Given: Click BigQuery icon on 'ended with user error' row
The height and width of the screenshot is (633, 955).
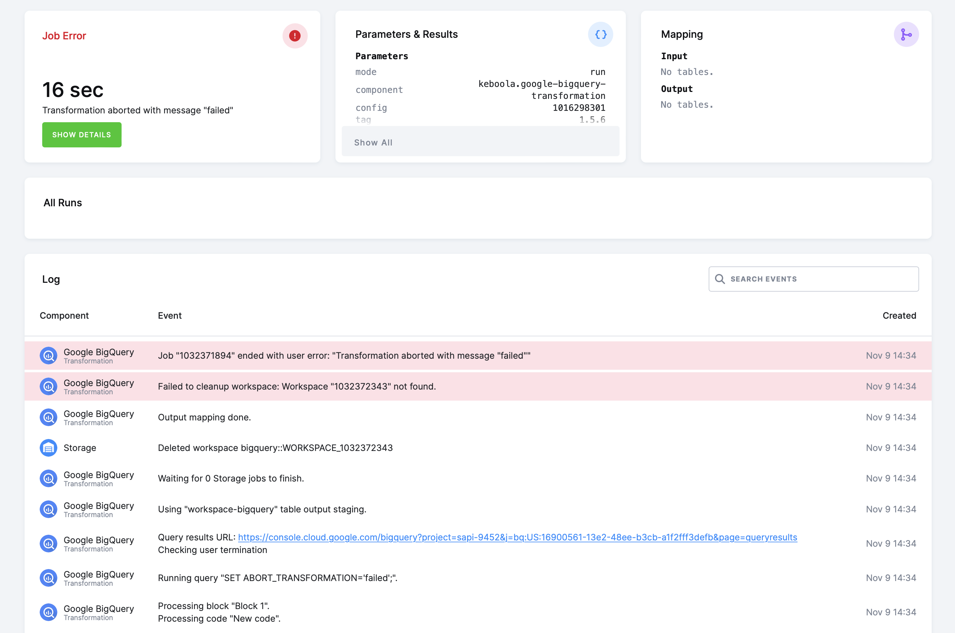Looking at the screenshot, I should [x=49, y=356].
